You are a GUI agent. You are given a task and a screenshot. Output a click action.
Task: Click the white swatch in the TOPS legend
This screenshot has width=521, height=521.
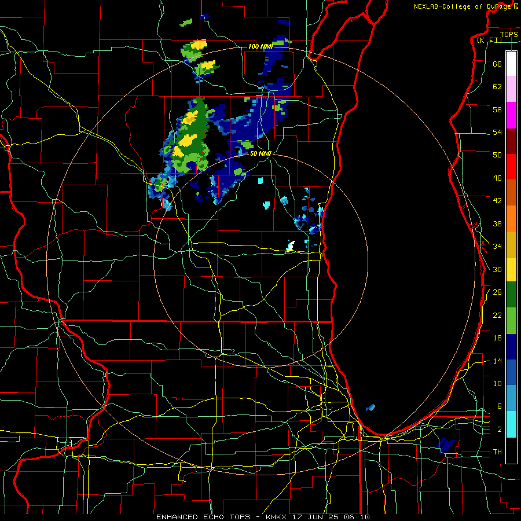pos(511,64)
